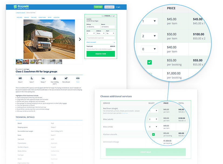Open the Adults dropdown
Screen dimensions: 223x164
[x=91, y=33]
